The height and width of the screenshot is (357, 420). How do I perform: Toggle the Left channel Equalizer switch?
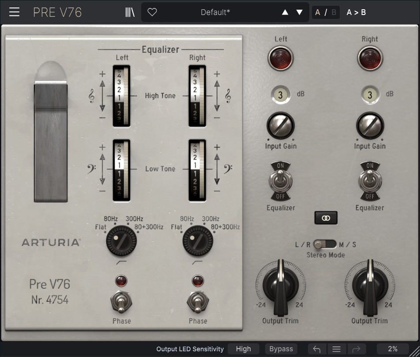point(281,182)
